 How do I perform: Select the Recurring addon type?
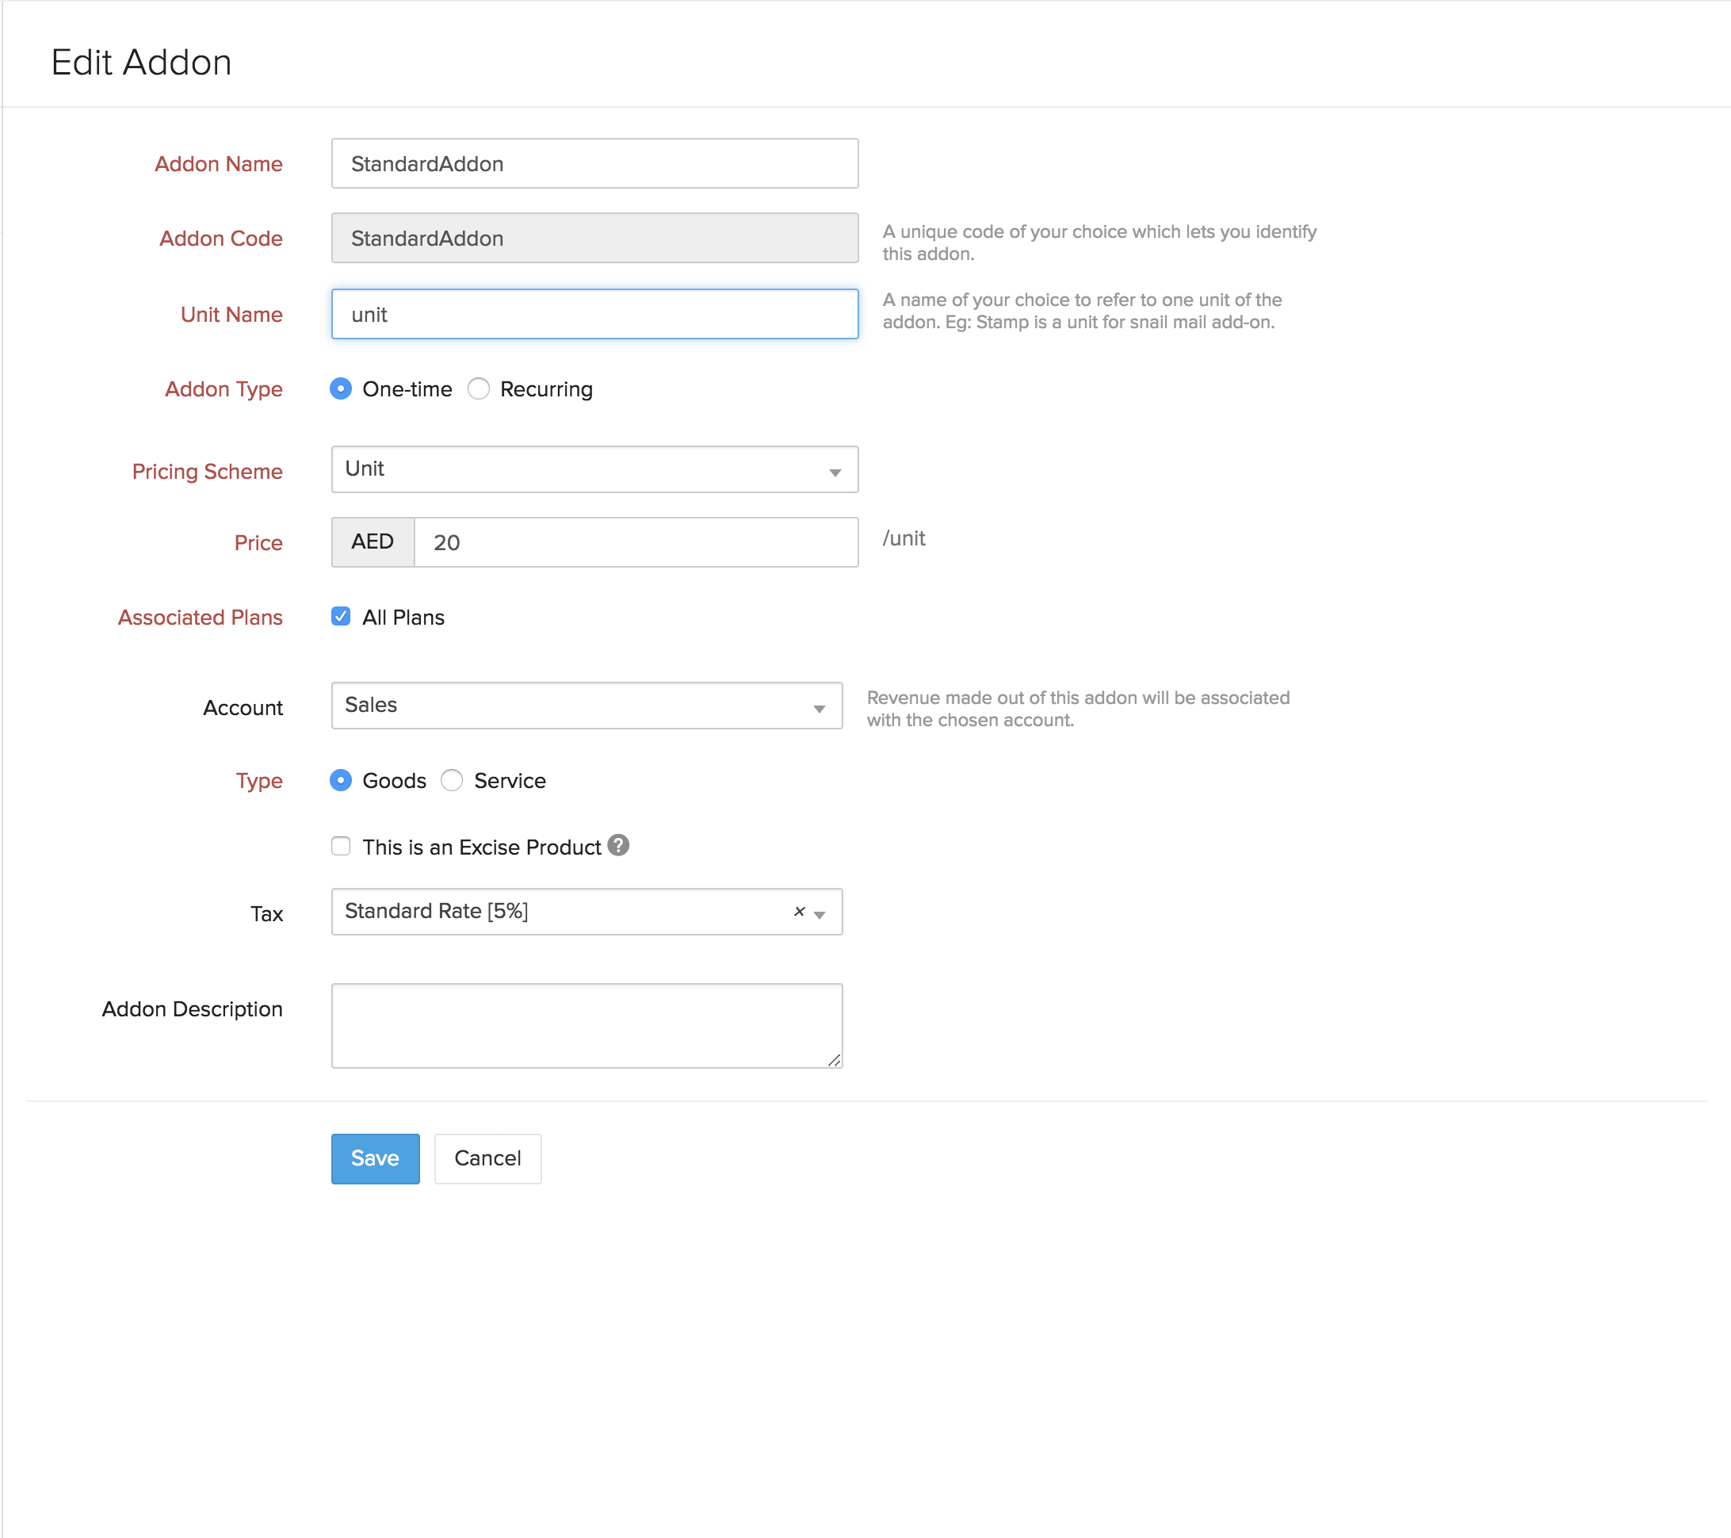[x=479, y=388]
